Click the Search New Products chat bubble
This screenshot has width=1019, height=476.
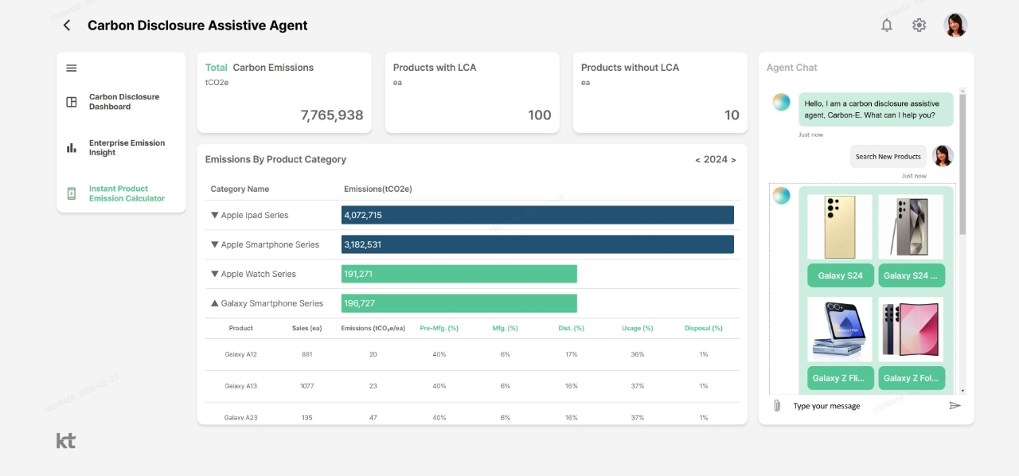click(x=888, y=157)
